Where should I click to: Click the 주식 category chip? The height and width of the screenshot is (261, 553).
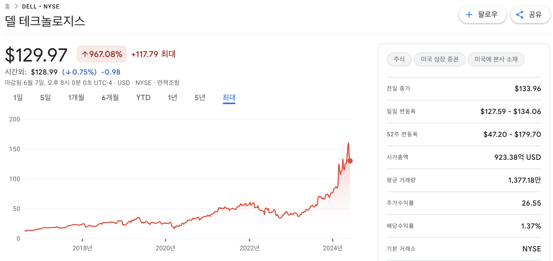pos(399,59)
